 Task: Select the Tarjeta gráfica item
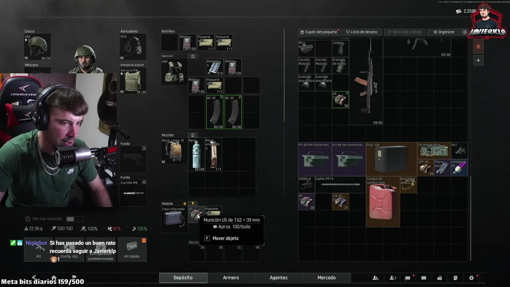433,150
